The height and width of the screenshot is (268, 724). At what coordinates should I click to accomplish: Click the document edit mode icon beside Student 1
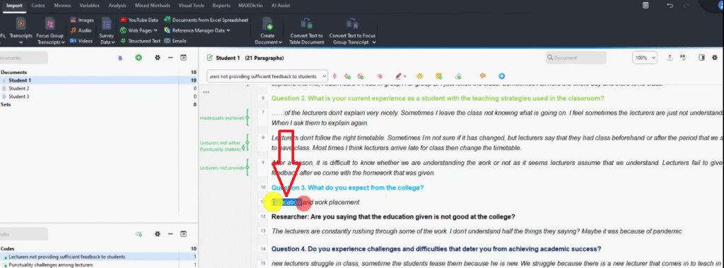[x=210, y=58]
